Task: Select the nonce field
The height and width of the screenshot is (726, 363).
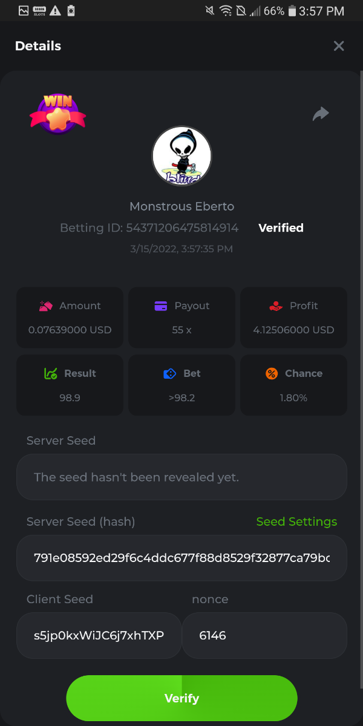Action: coord(264,636)
